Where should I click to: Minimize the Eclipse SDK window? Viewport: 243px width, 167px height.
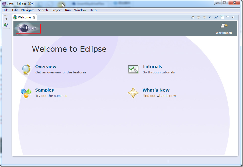218,3
